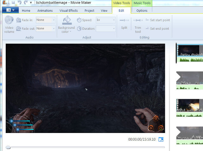Viewport: 203px width, 151px height.
Task: Switch to the View tab
Action: (104, 10)
